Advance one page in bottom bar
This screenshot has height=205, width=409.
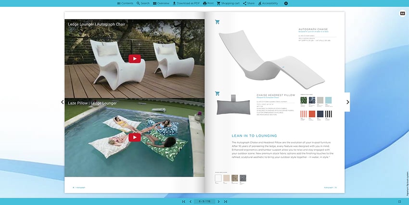click(218, 202)
